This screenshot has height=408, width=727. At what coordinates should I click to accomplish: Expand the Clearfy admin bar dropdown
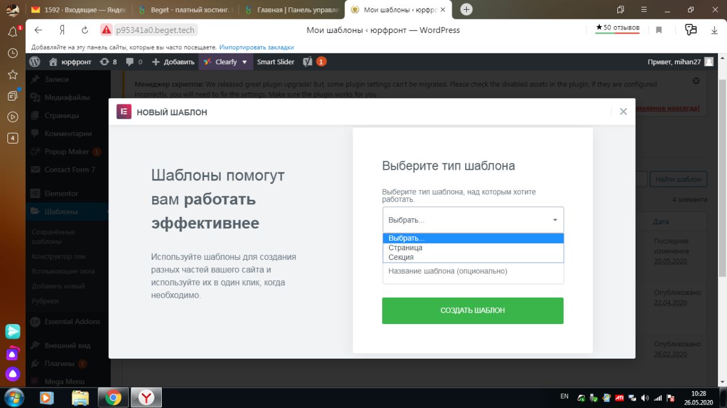(225, 62)
